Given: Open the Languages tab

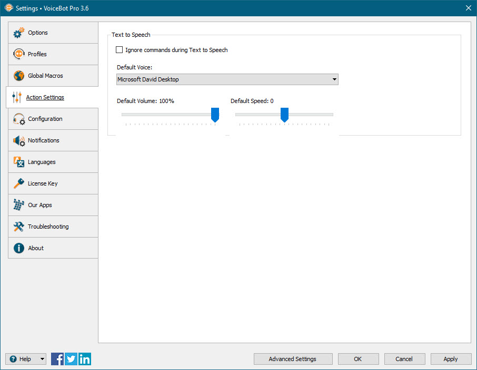Looking at the screenshot, I should point(53,162).
